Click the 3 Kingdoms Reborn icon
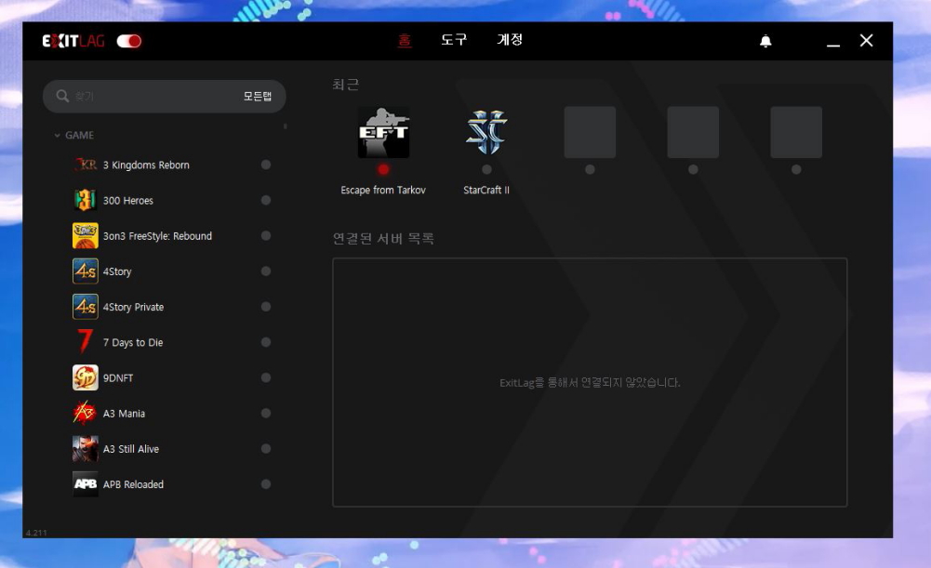 [85, 165]
